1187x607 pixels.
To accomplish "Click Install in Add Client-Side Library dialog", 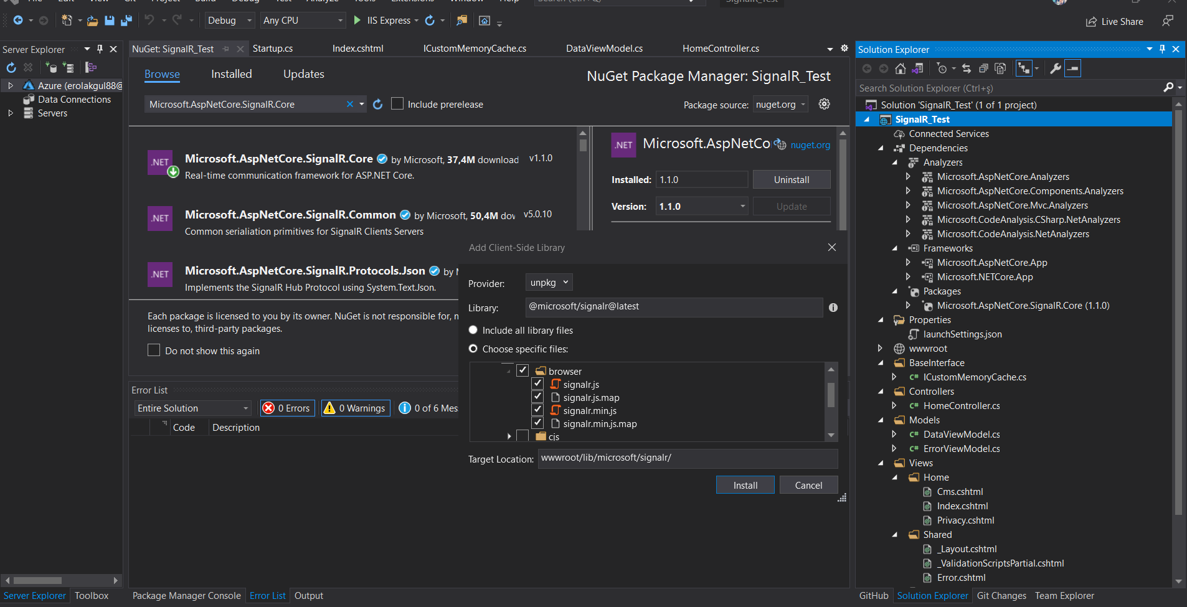I will click(745, 485).
